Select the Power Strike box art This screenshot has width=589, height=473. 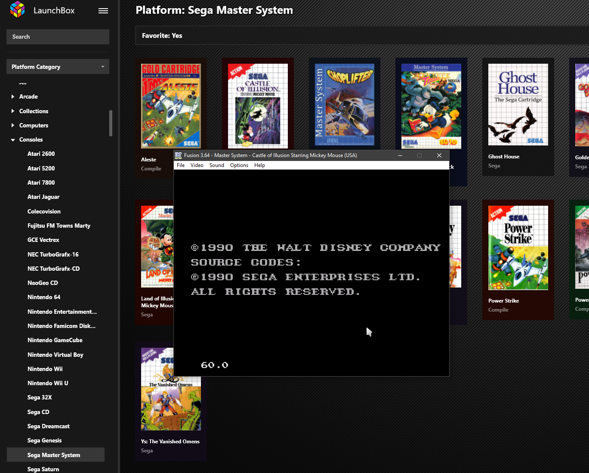tap(518, 247)
